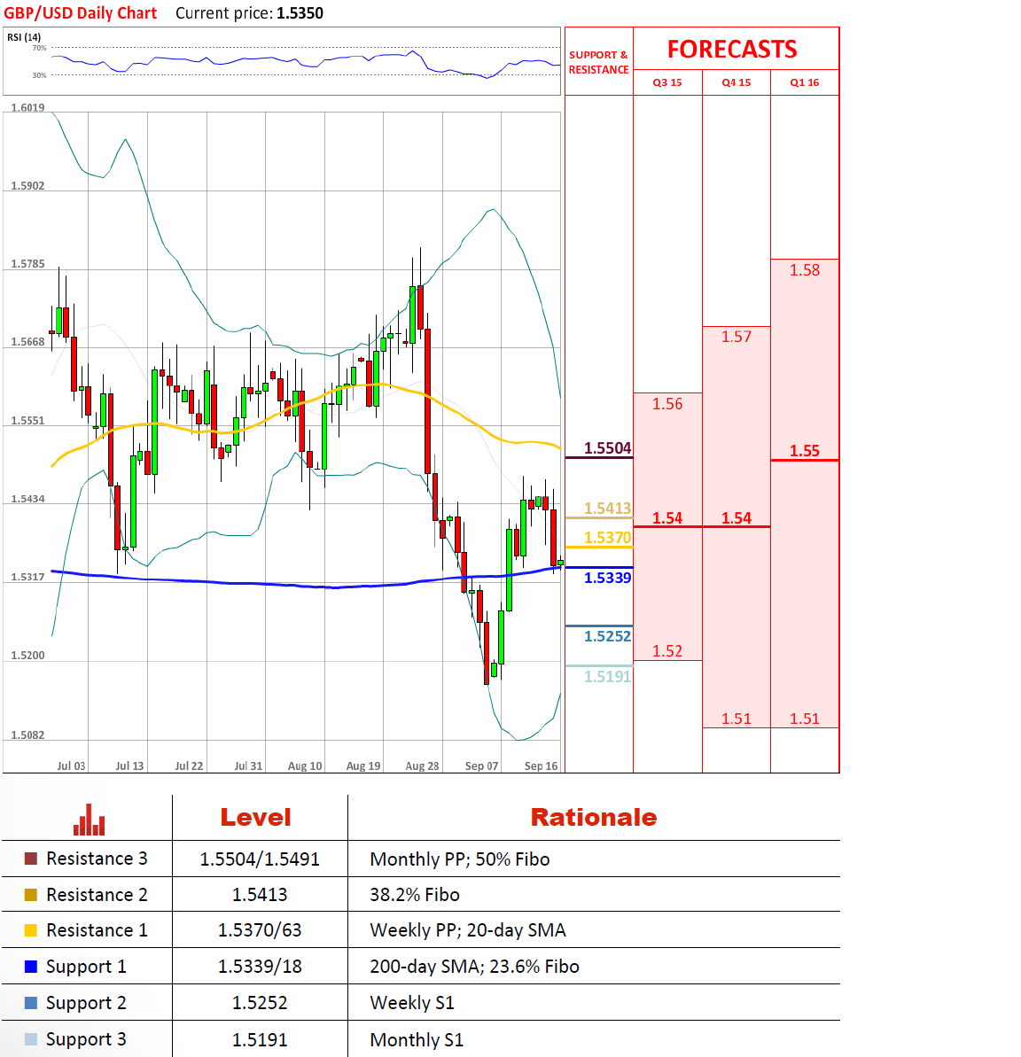Screen dimensions: 1021x1057
Task: Click the RSI (14) label
Action: click(24, 37)
